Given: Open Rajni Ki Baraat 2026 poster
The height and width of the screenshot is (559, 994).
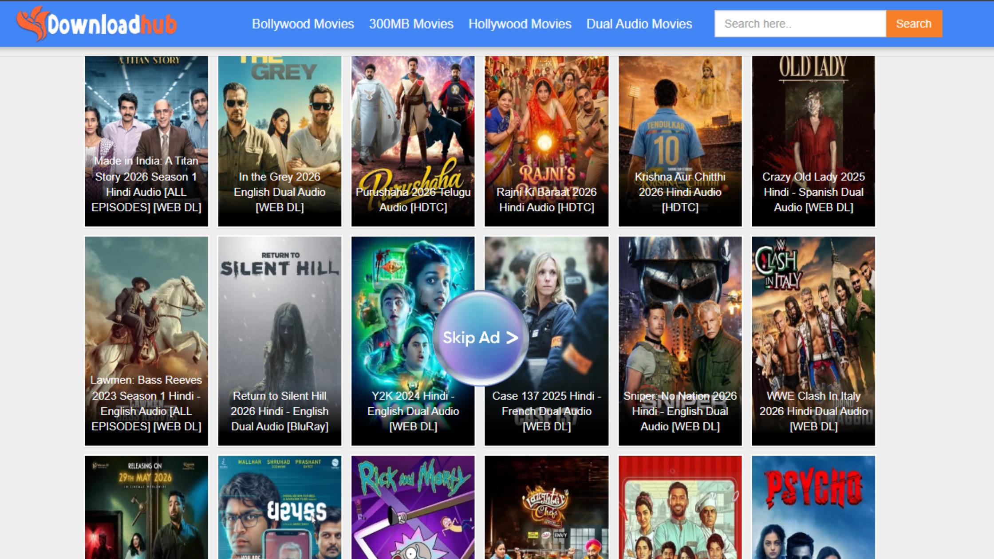Looking at the screenshot, I should pyautogui.click(x=546, y=141).
